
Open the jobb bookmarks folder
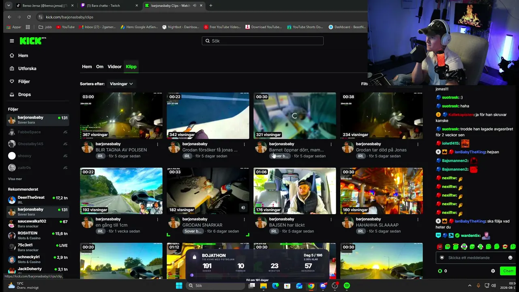coord(45,27)
